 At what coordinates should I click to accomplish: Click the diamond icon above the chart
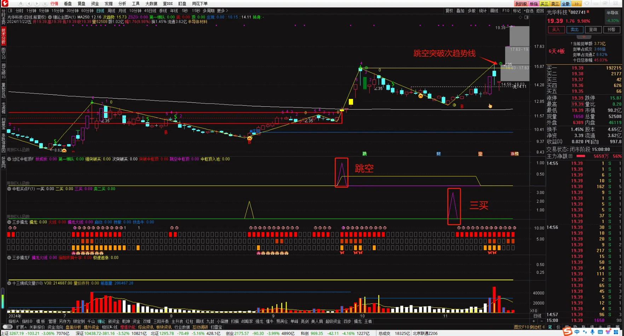point(521,17)
